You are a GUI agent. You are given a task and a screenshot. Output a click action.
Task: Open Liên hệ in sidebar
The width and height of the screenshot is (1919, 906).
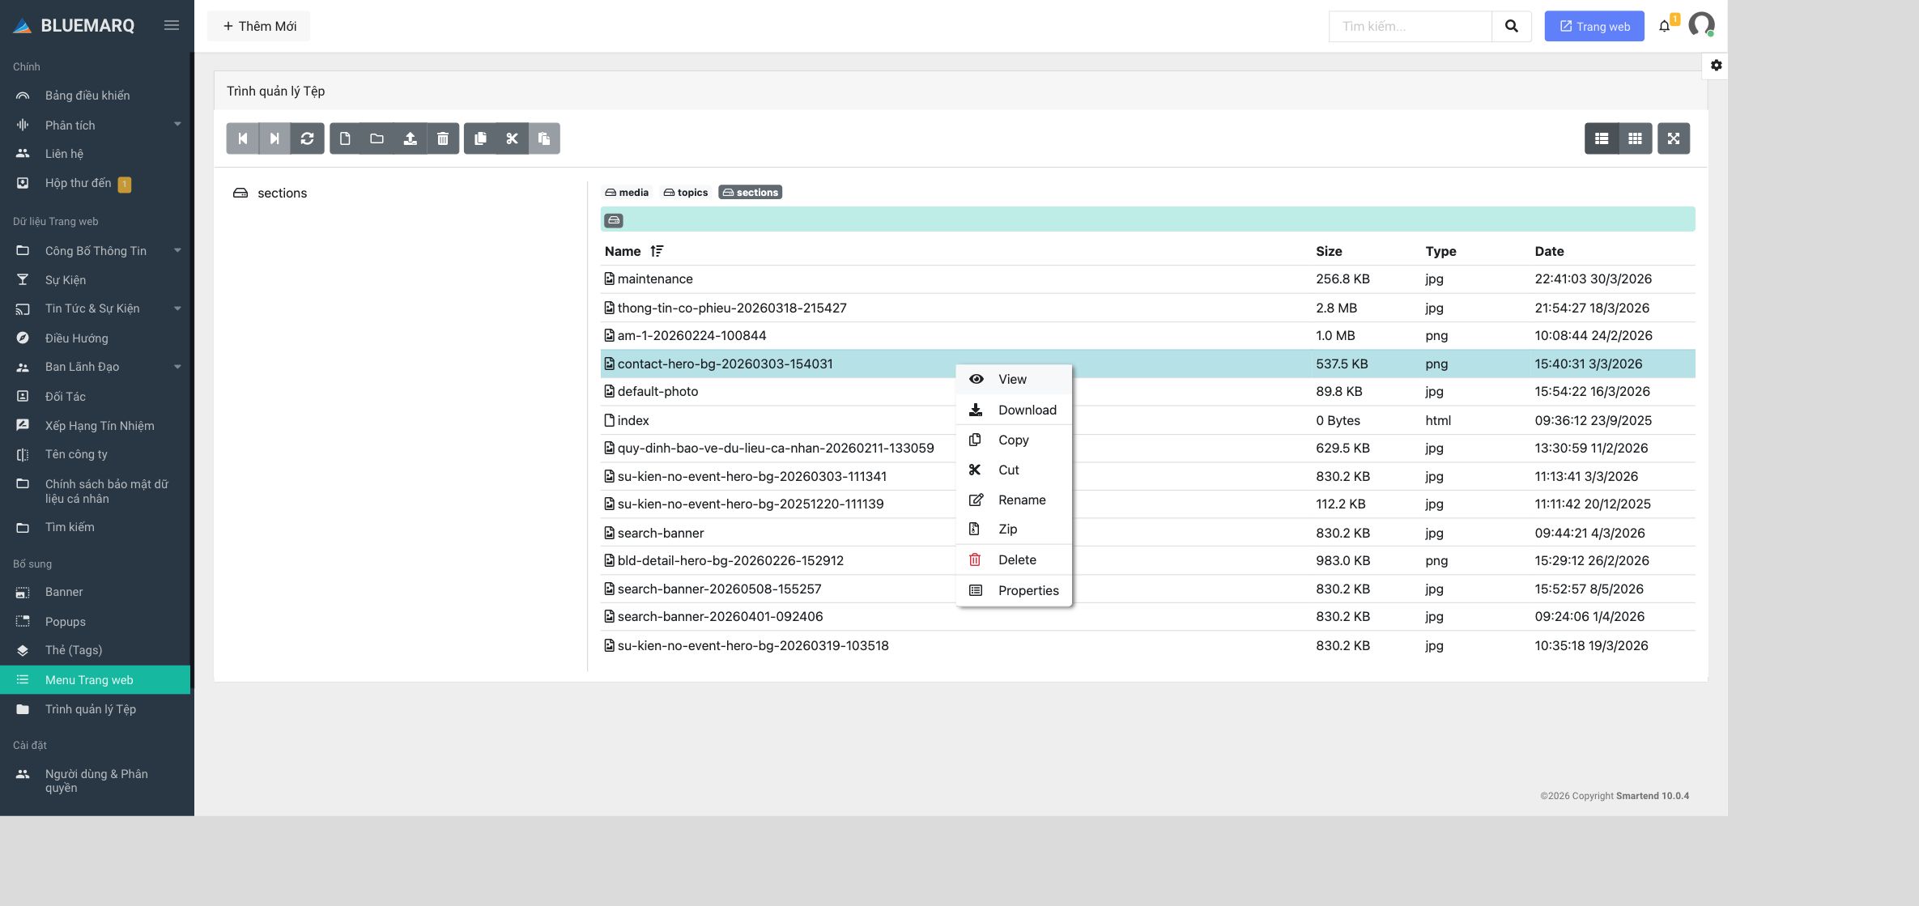point(96,154)
